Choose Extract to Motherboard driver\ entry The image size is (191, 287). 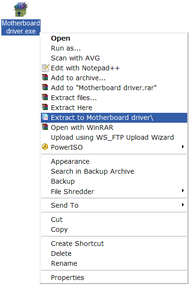(114, 118)
